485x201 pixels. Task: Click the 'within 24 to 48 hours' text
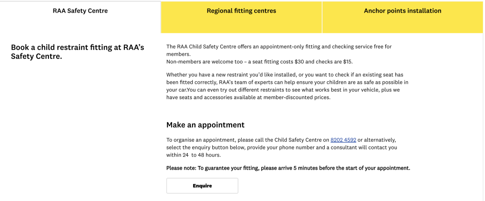pos(194,155)
